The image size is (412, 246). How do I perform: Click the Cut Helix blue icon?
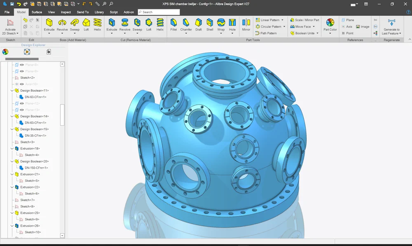pyautogui.click(x=160, y=23)
